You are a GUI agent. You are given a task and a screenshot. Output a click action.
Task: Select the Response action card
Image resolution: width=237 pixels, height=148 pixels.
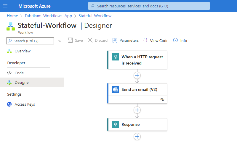[137, 124]
